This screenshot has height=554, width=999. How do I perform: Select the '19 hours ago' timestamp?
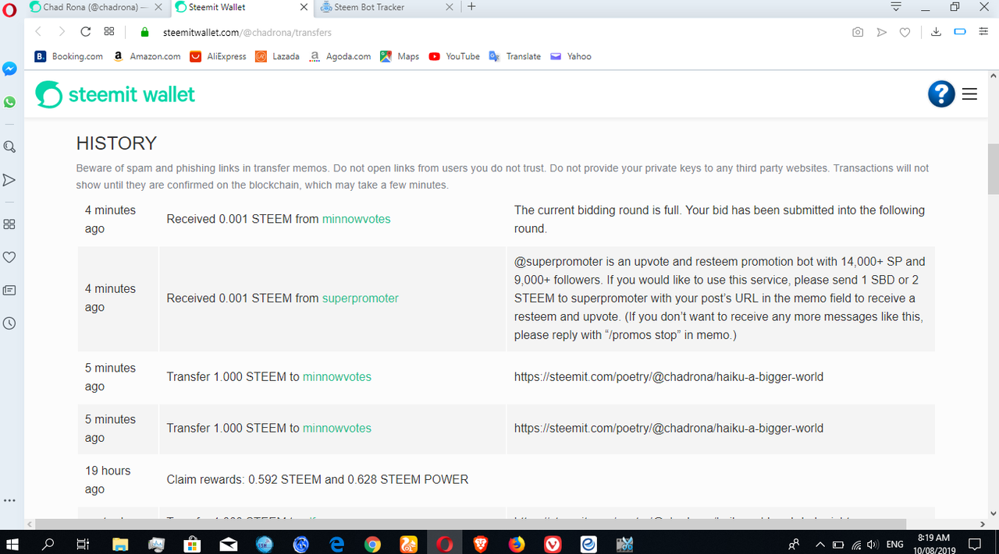(108, 480)
